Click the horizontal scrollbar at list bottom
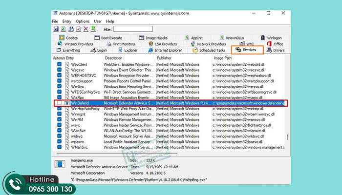This screenshot has height=195, width=342. tap(117, 153)
